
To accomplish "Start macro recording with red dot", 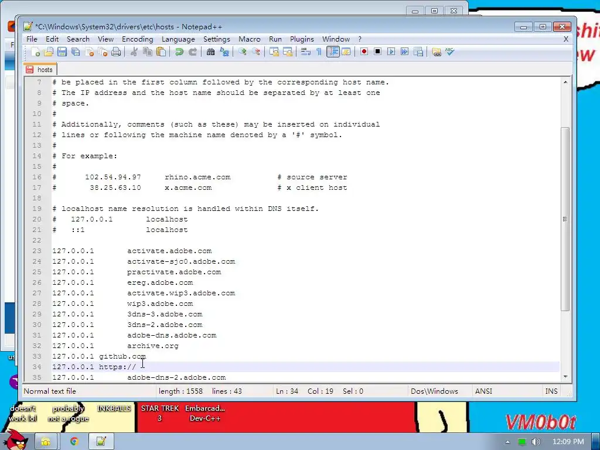I will 364,52.
